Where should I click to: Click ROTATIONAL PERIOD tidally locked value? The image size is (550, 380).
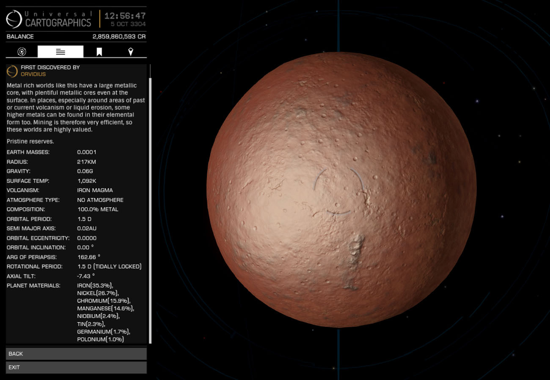tap(109, 267)
